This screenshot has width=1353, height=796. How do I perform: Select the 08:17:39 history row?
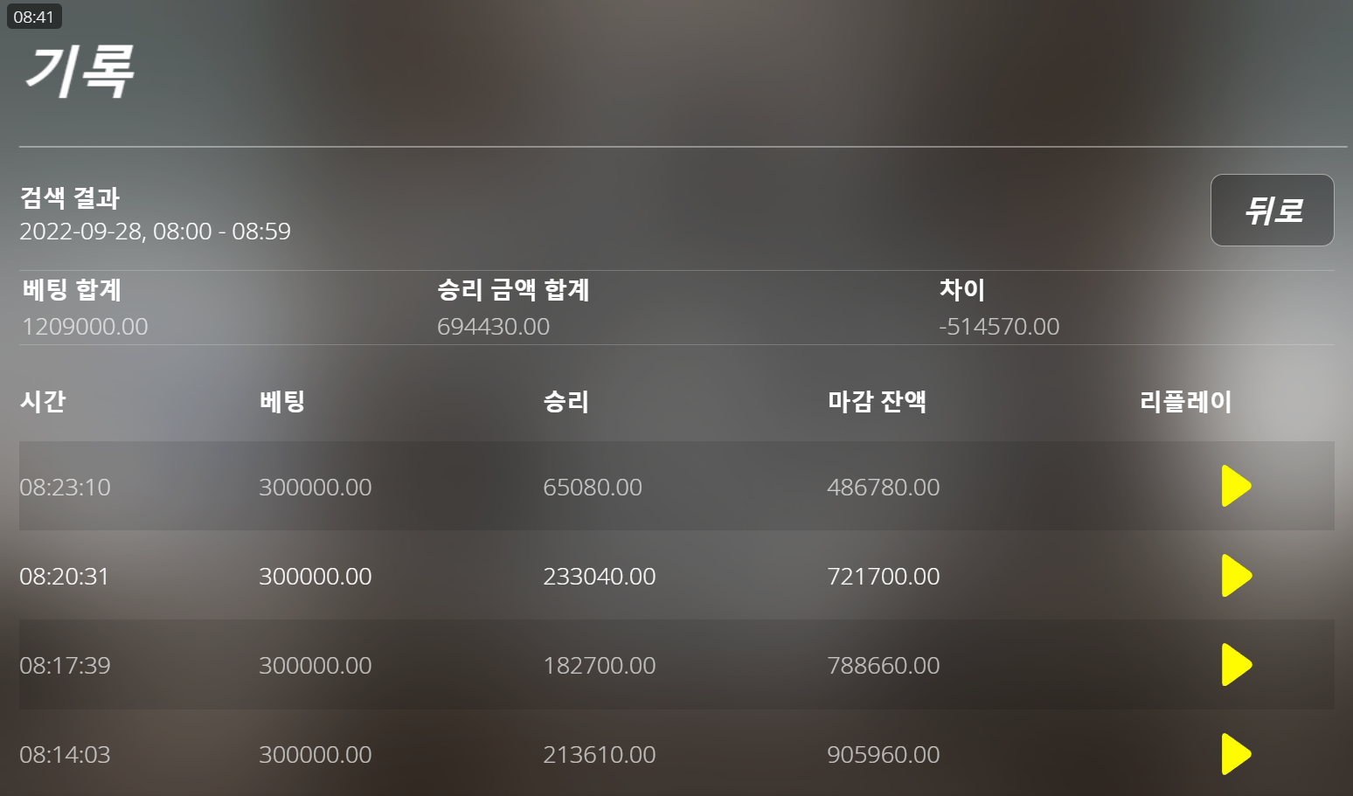(x=676, y=665)
